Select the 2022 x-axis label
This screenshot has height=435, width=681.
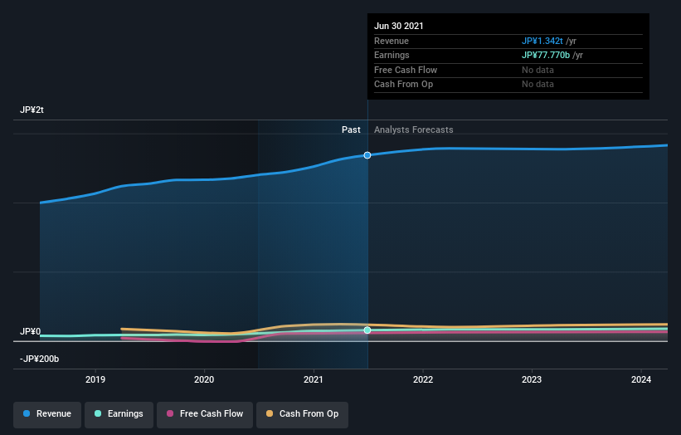423,380
